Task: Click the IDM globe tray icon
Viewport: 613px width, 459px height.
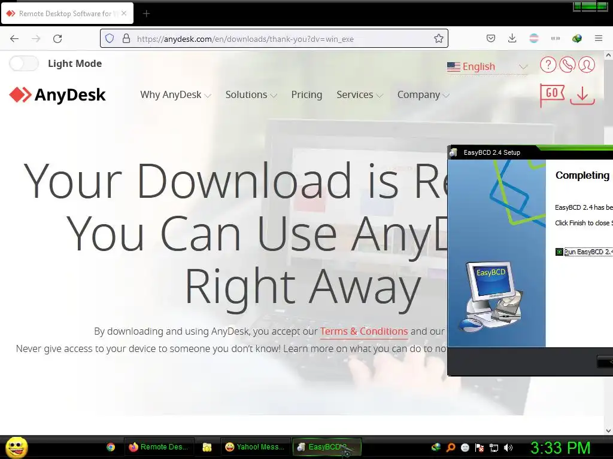Action: pos(436,447)
